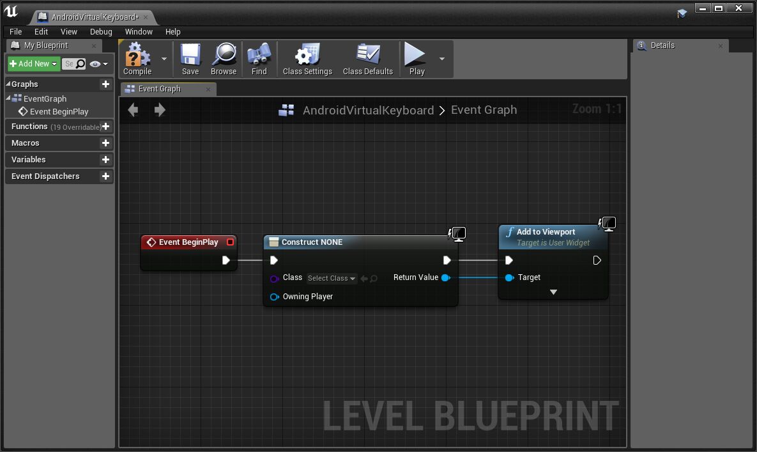Save the blueprint using Save icon

point(190,59)
